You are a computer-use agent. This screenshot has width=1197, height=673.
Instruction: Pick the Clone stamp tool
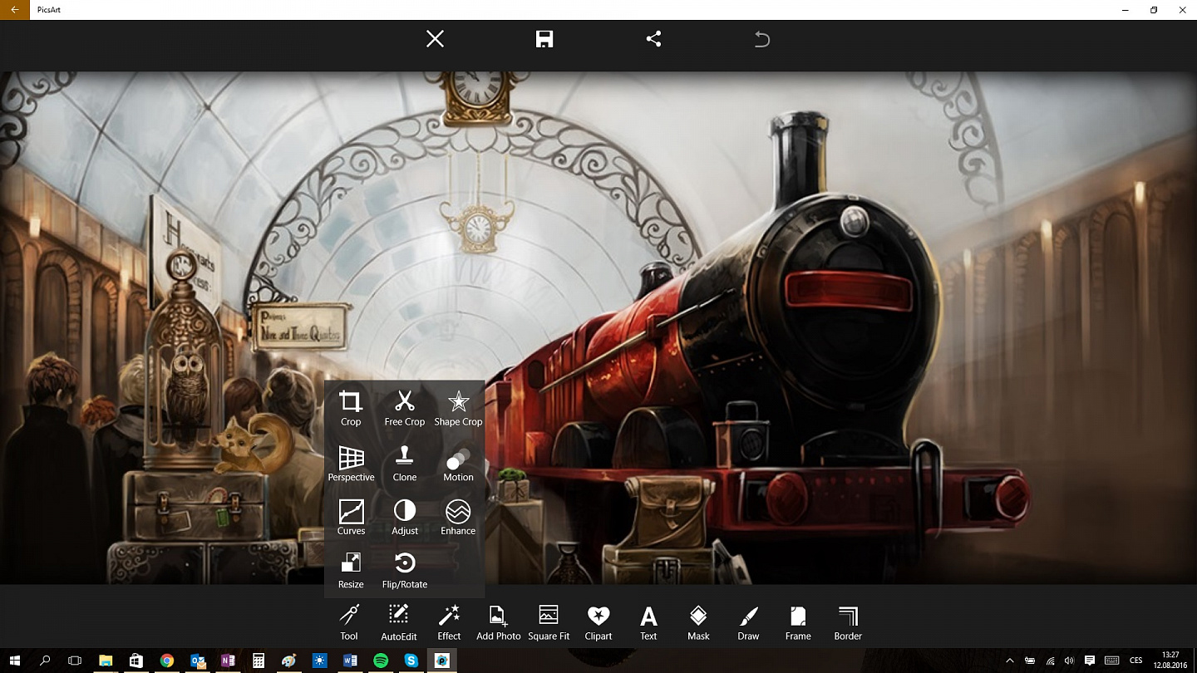[405, 464]
